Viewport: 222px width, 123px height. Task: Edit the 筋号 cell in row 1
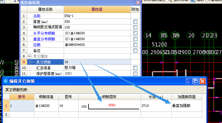pyautogui.click(x=22, y=106)
